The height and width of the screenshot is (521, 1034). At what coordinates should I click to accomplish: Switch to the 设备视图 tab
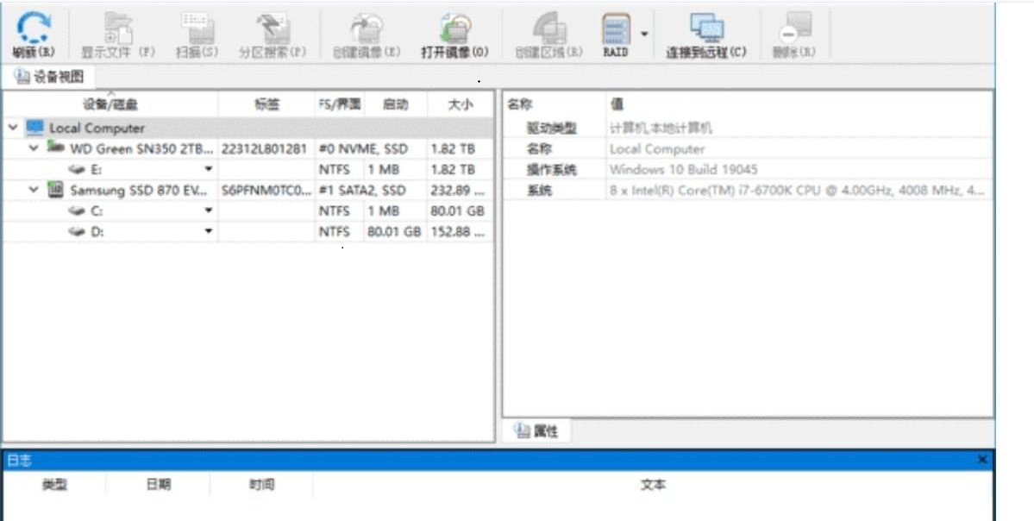[47, 76]
